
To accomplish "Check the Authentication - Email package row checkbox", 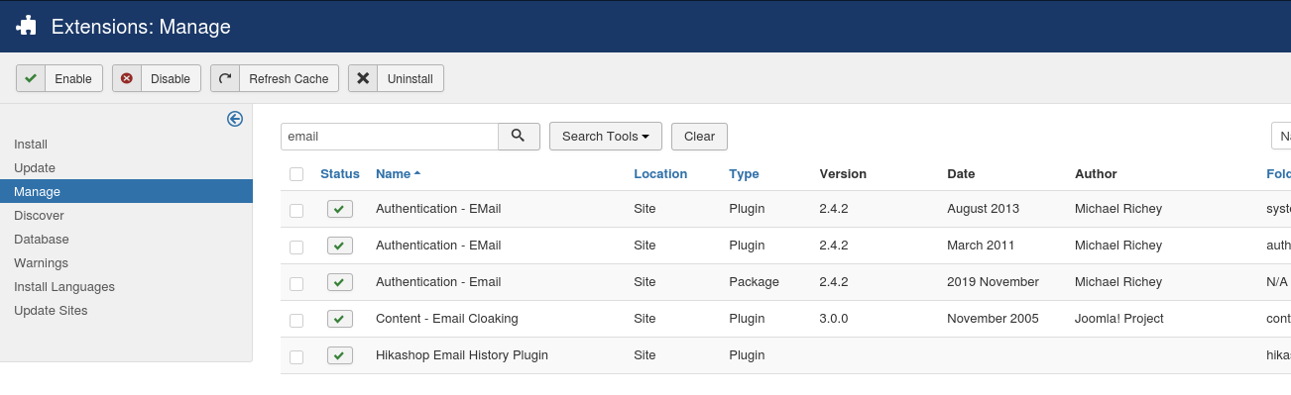I will click(x=296, y=283).
